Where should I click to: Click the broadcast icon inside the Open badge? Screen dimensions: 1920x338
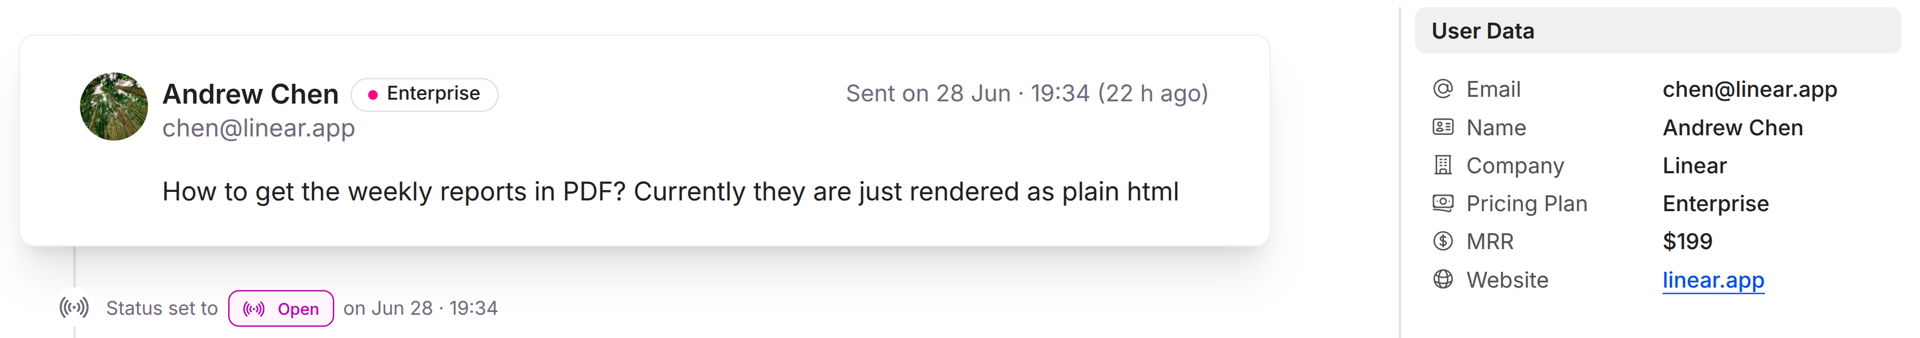pos(254,309)
